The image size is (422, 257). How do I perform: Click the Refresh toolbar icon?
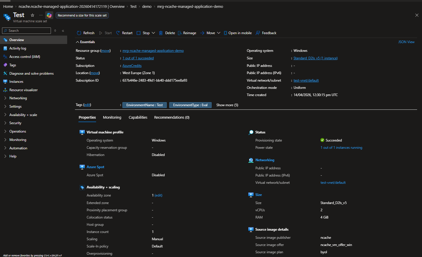[x=79, y=33]
